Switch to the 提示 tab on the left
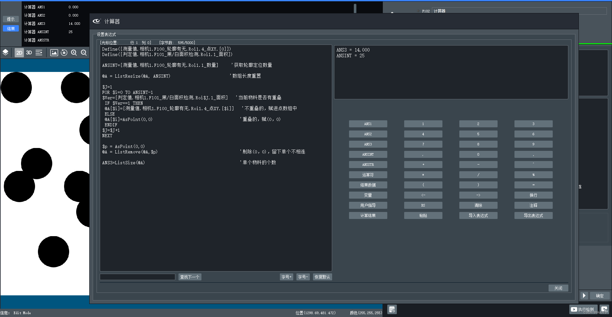Screen dimensions: 612x317 tap(11, 19)
